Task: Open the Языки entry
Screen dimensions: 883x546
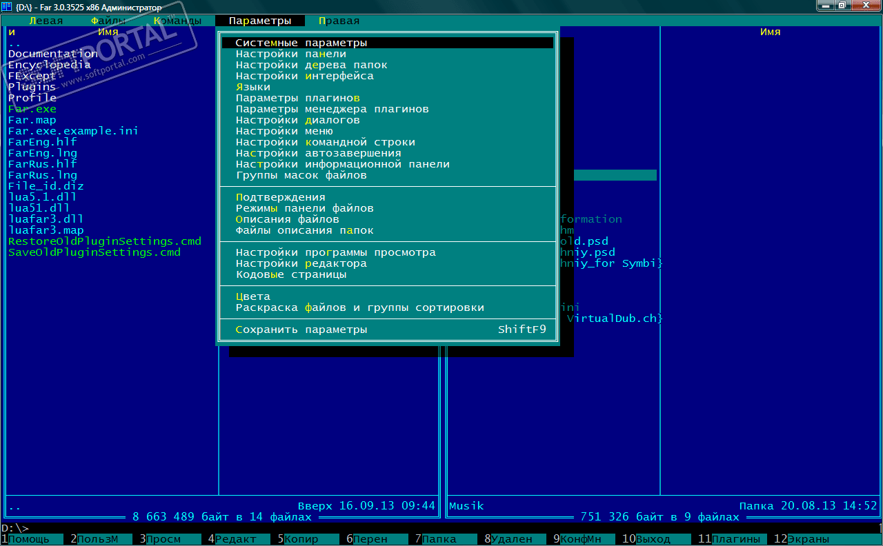Action: click(x=388, y=87)
